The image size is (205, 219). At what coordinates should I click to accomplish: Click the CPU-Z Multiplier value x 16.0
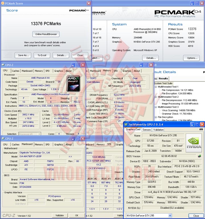28,118
